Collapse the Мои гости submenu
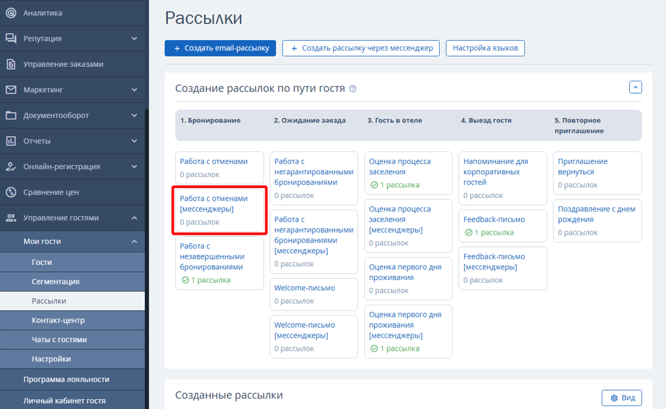This screenshot has height=409, width=666. pyautogui.click(x=134, y=241)
